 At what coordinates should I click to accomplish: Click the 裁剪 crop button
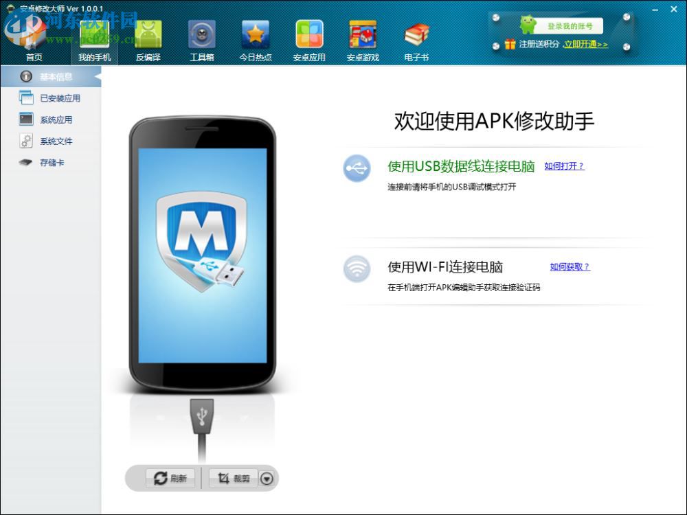pos(234,478)
